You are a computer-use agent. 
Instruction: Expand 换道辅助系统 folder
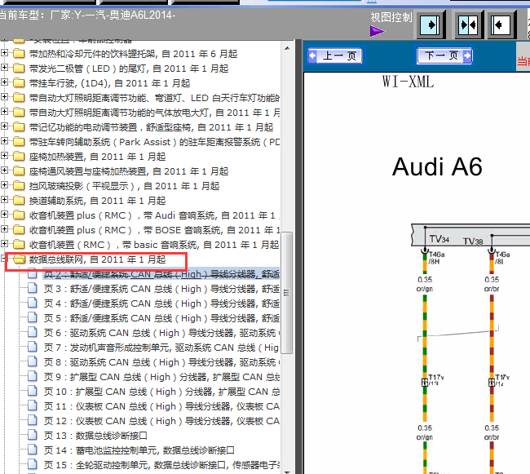click(4, 200)
